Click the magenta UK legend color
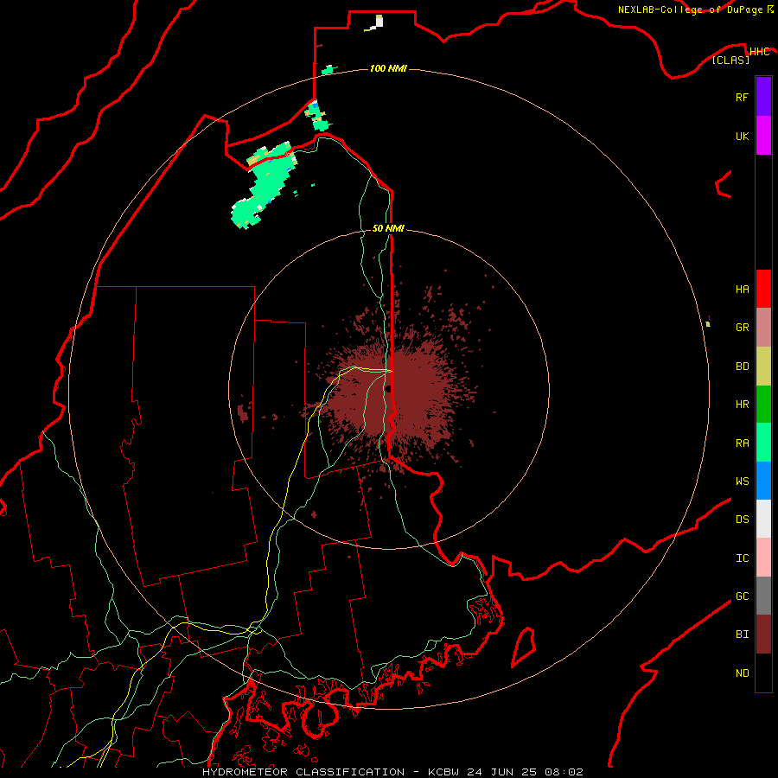The height and width of the screenshot is (778, 778). [x=763, y=136]
